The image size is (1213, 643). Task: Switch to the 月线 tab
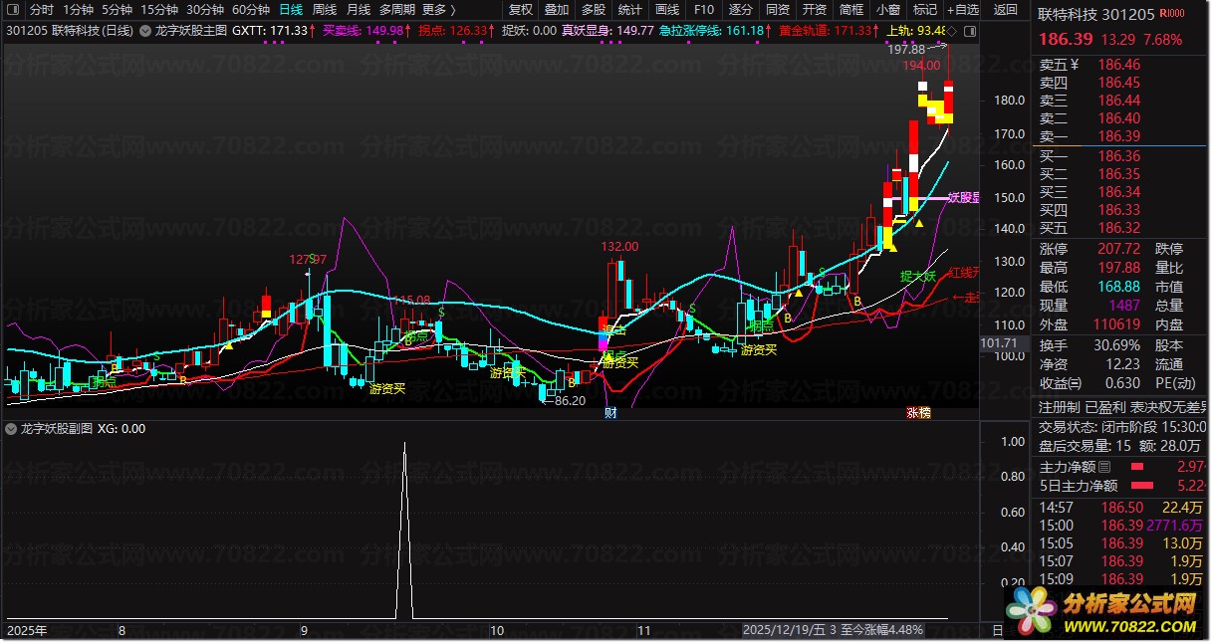359,9
